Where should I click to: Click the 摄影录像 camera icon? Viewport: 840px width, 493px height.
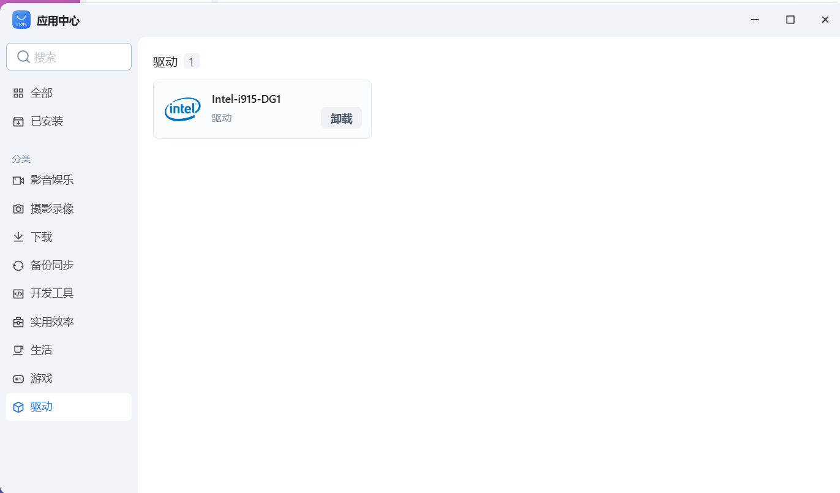(x=18, y=209)
